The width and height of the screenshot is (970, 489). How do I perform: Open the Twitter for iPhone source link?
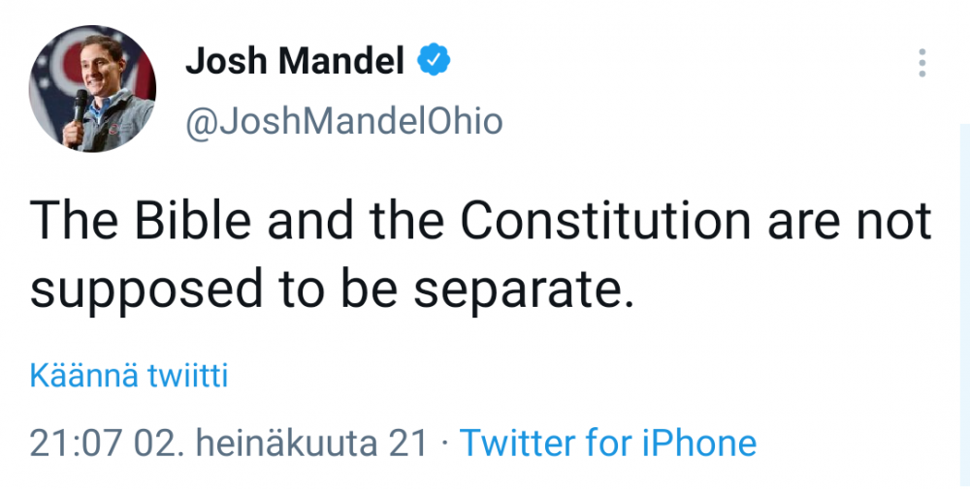coord(607,443)
